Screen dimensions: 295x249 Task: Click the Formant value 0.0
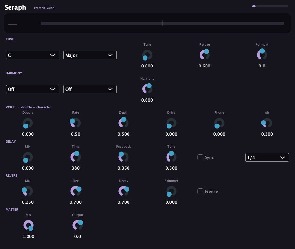[x=262, y=66]
